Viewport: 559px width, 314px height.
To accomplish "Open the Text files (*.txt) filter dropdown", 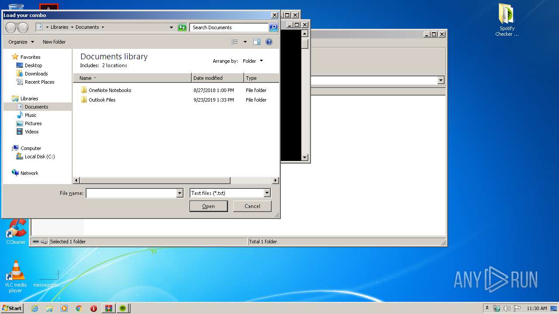I will tap(230, 193).
